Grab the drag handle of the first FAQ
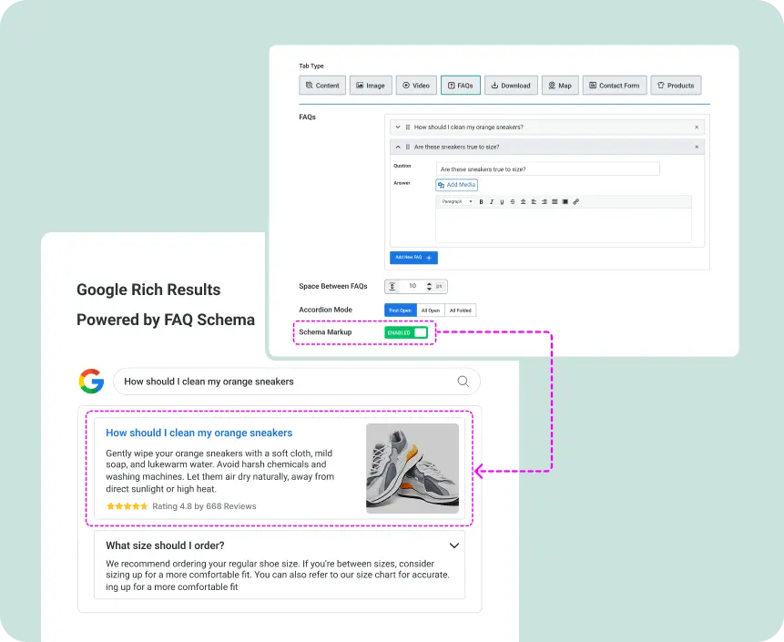 [407, 127]
